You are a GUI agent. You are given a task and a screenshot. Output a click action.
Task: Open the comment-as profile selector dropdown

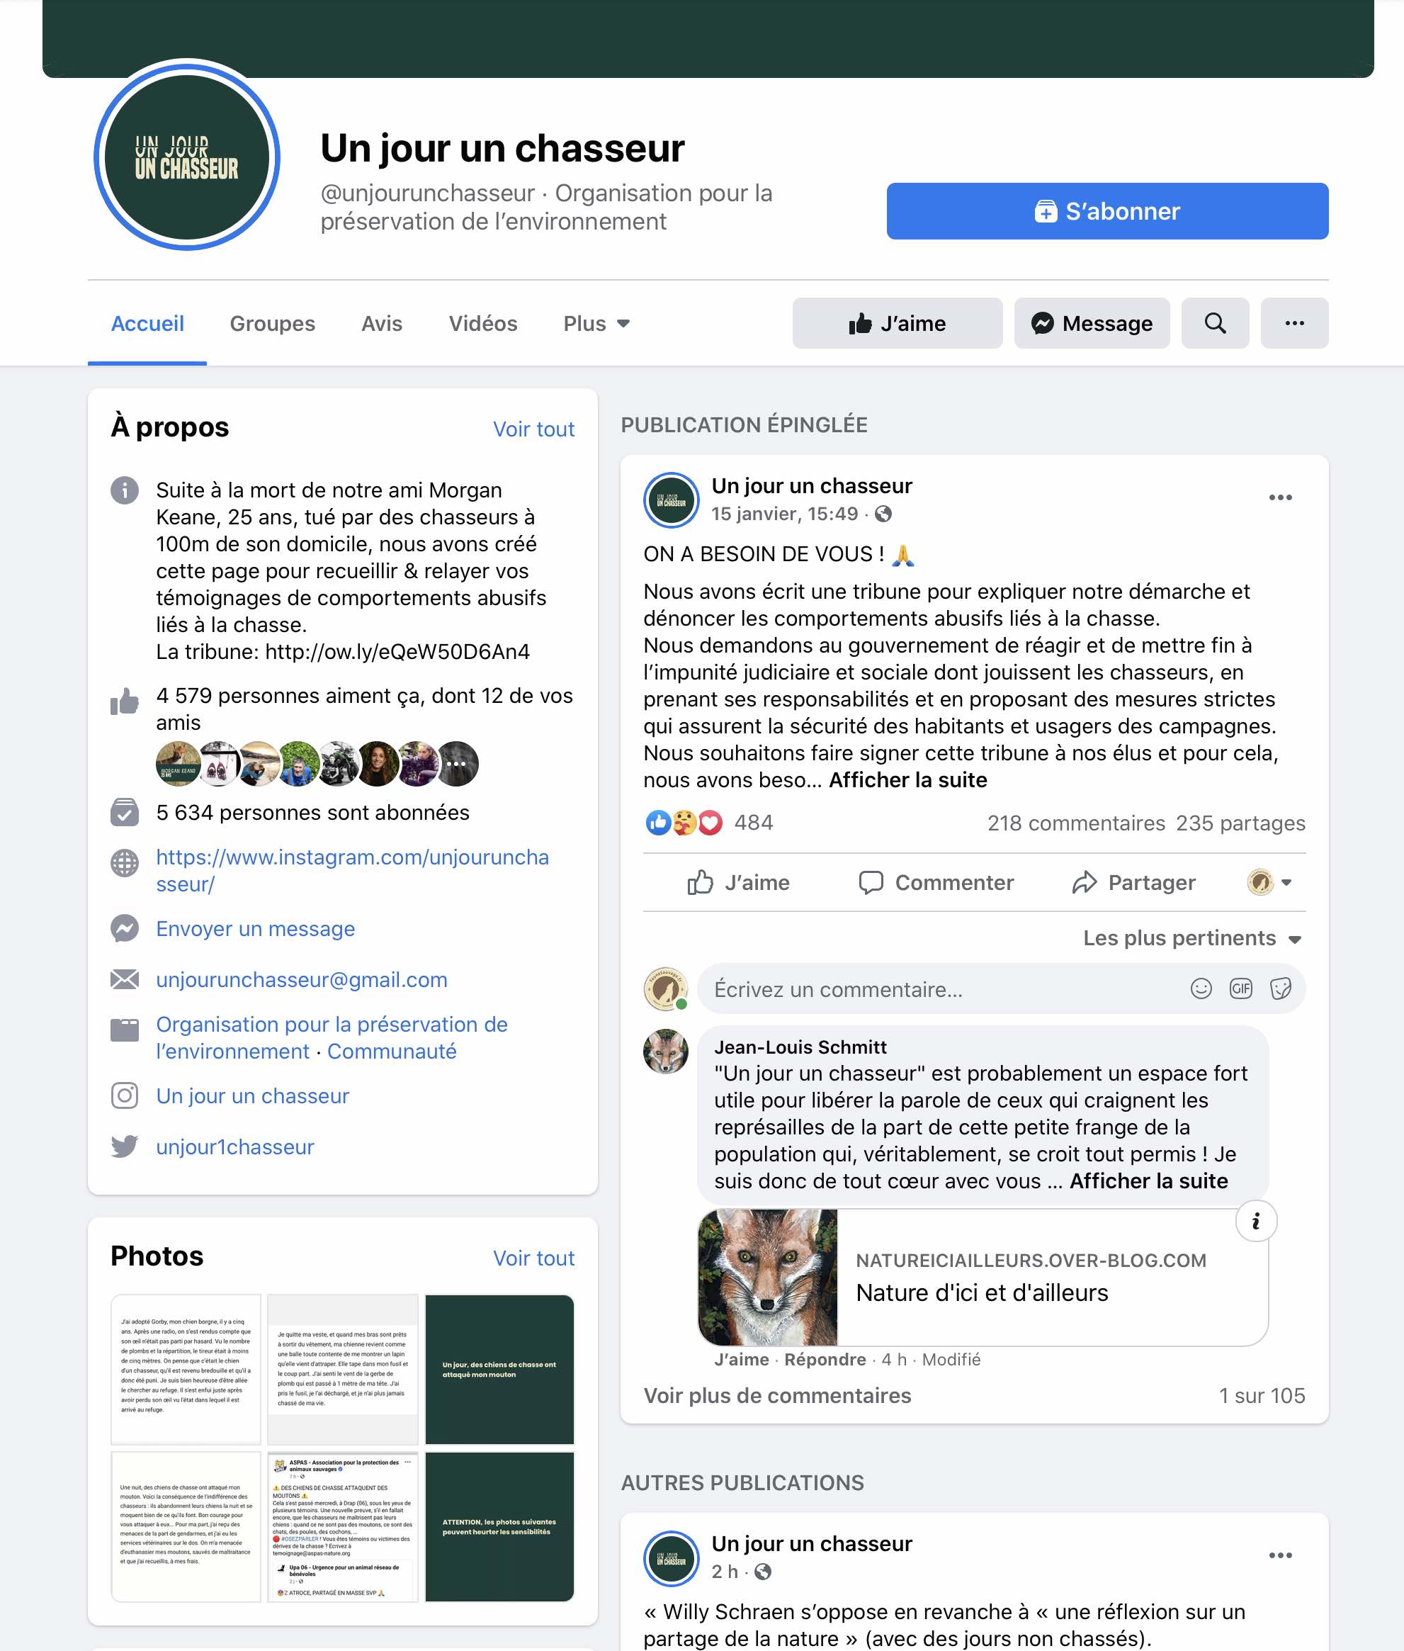click(x=1269, y=882)
